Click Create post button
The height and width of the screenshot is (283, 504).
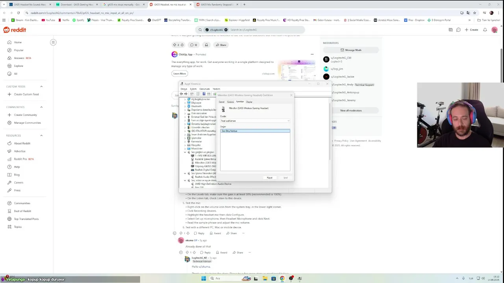pyautogui.click(x=471, y=30)
